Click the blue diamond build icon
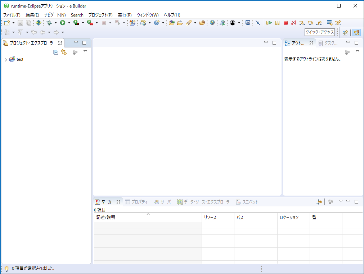This screenshot has width=364, height=274. (39, 23)
